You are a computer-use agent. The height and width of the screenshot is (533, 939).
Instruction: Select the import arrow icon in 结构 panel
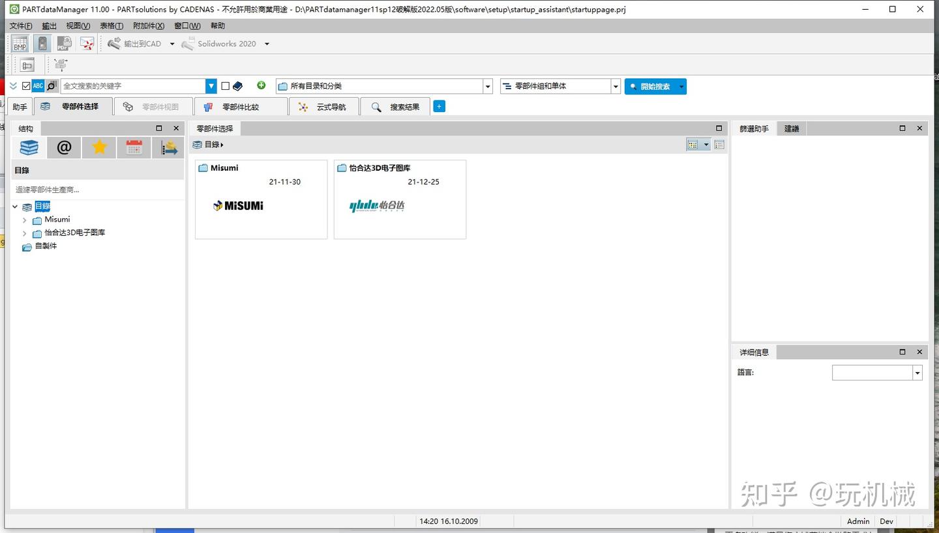[169, 148]
